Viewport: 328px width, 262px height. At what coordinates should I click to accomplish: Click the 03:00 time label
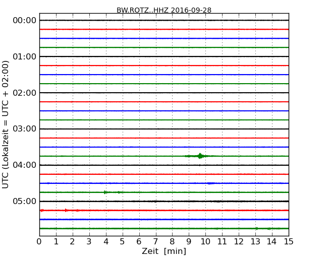[25, 129]
